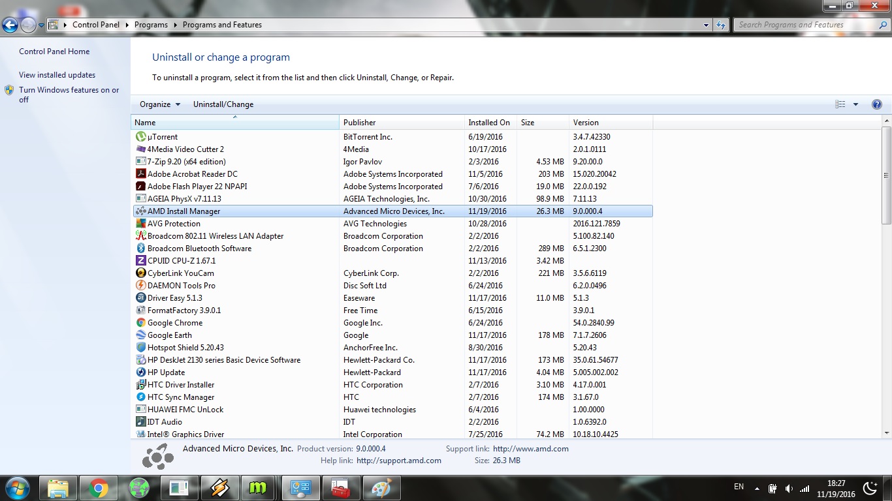The height and width of the screenshot is (501, 892).
Task: Click Adobe Flash Player 22 NPAPI icon
Action: tap(140, 187)
